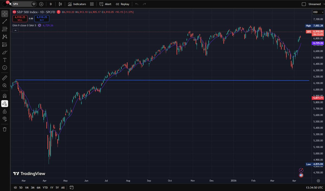Open the Indicators dialog
The height and width of the screenshot is (191, 325).
(x=77, y=4)
